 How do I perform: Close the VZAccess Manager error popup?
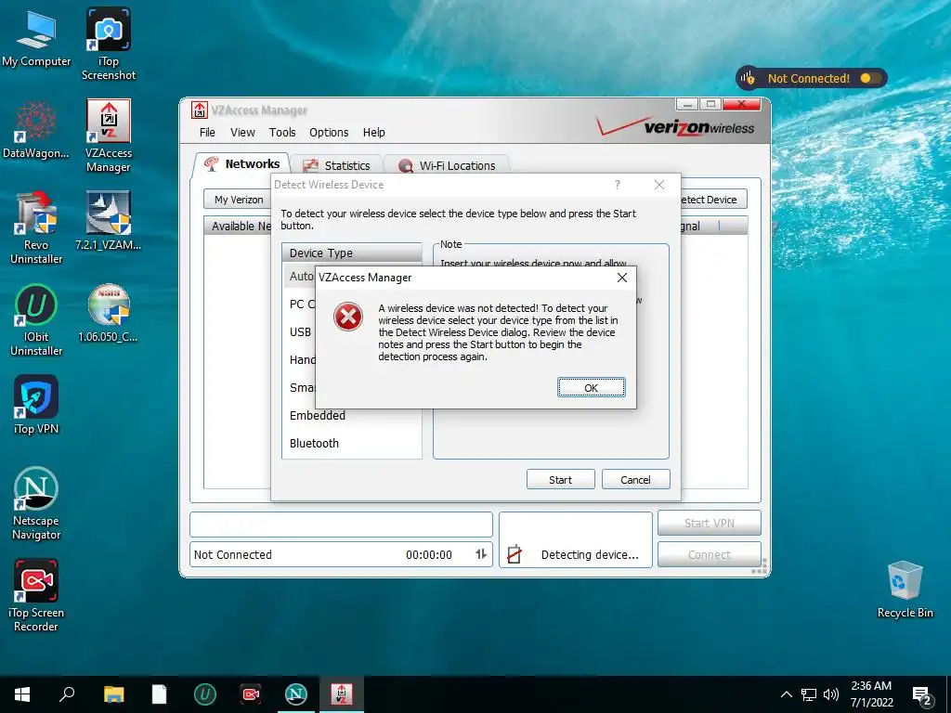click(x=621, y=278)
